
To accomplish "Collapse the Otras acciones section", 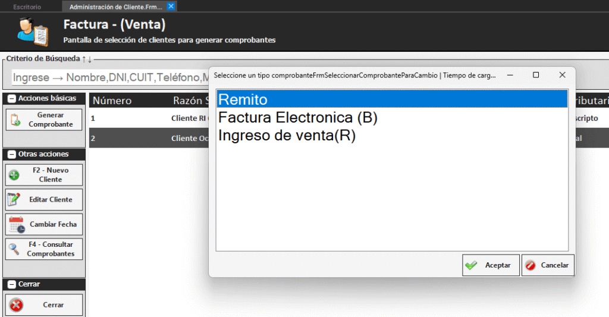I will point(11,154).
